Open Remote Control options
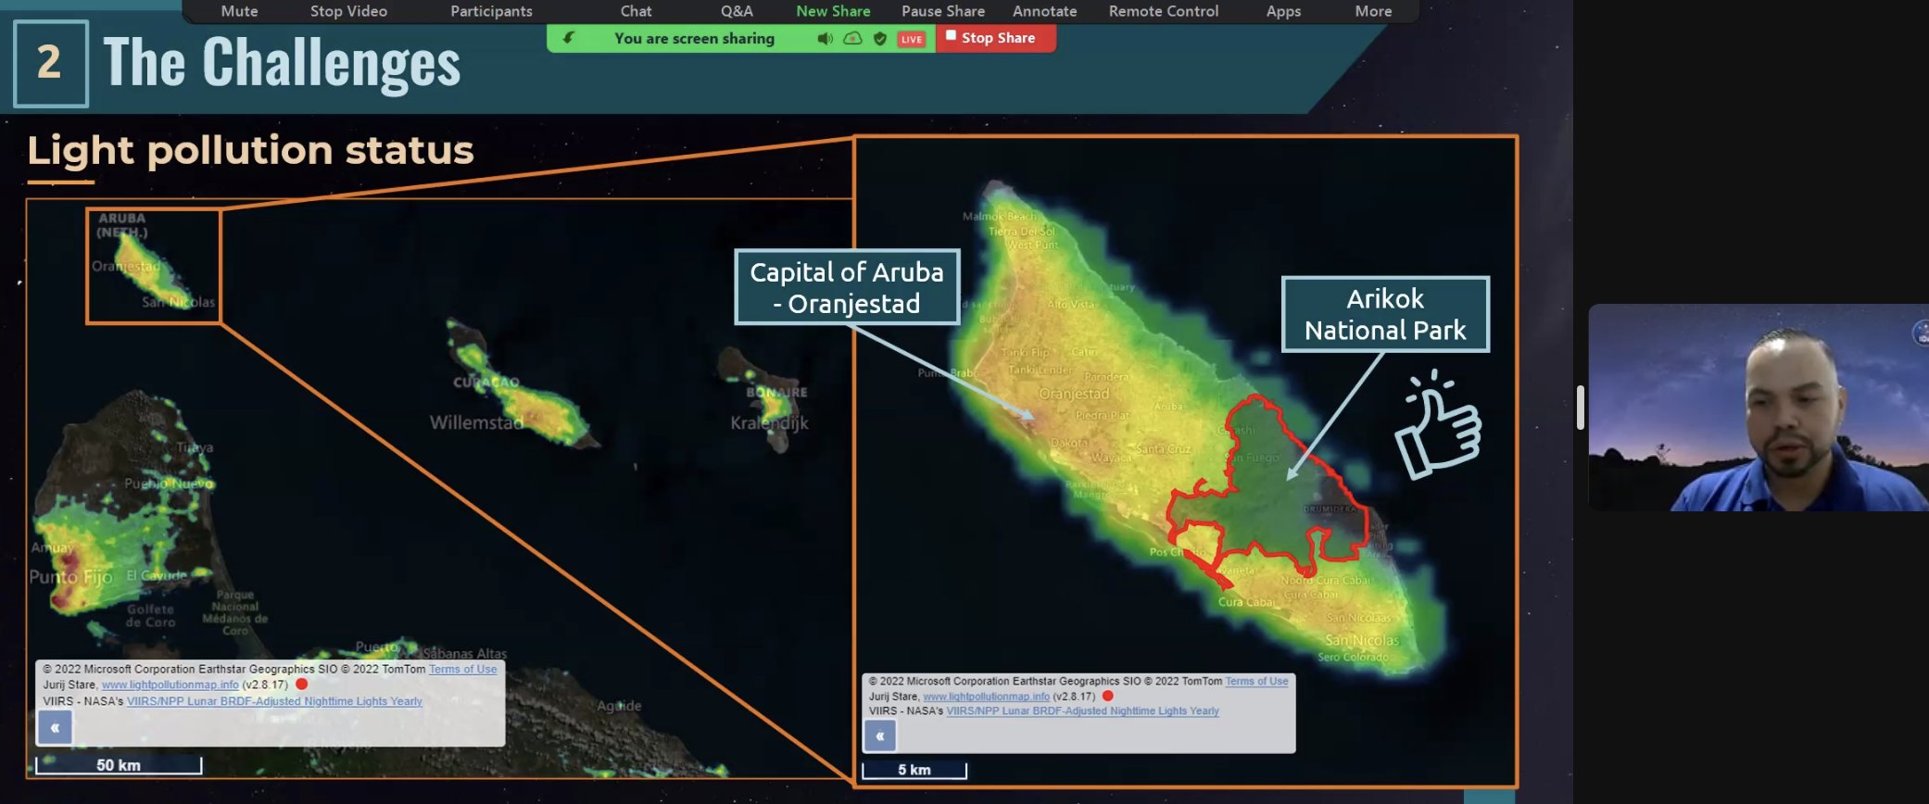The image size is (1929, 804). click(1164, 11)
